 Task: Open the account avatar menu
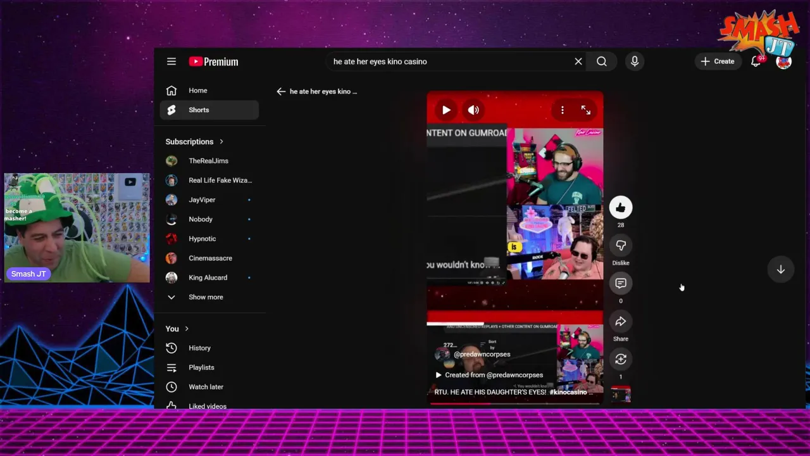783,61
